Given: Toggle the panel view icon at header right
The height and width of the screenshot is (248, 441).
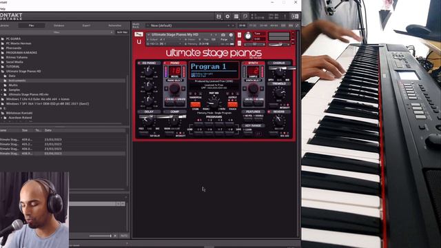Looking at the screenshot, I should 295,17.
